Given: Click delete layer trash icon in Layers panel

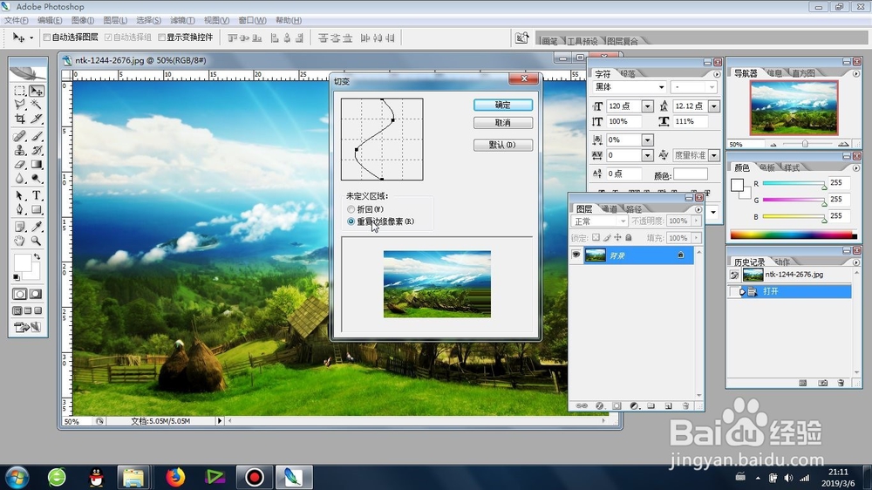Looking at the screenshot, I should click(685, 406).
